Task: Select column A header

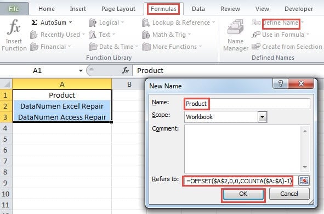Action: point(62,84)
